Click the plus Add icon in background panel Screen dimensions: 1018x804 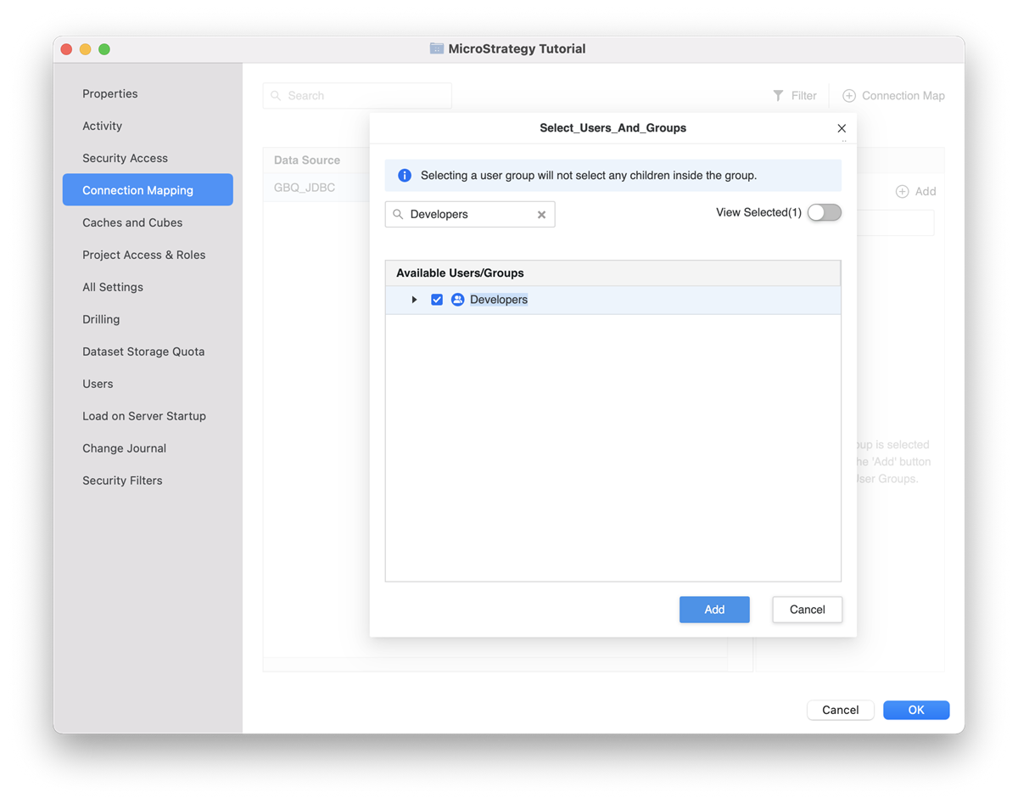tap(903, 192)
